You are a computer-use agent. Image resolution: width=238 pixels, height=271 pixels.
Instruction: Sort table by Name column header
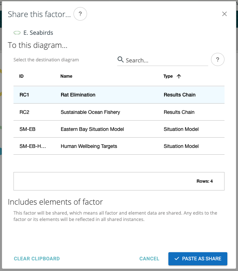pos(66,76)
